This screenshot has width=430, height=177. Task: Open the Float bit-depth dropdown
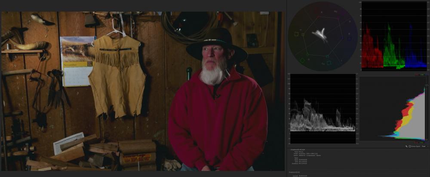click(x=424, y=146)
